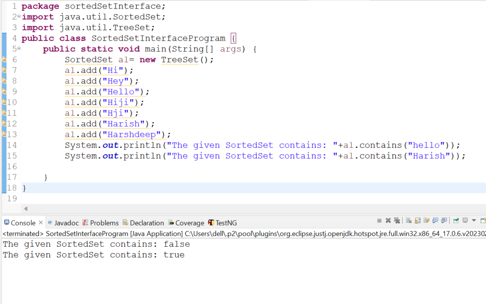Click the warning marker on line 6
This screenshot has width=486, height=304.
pos(4,59)
